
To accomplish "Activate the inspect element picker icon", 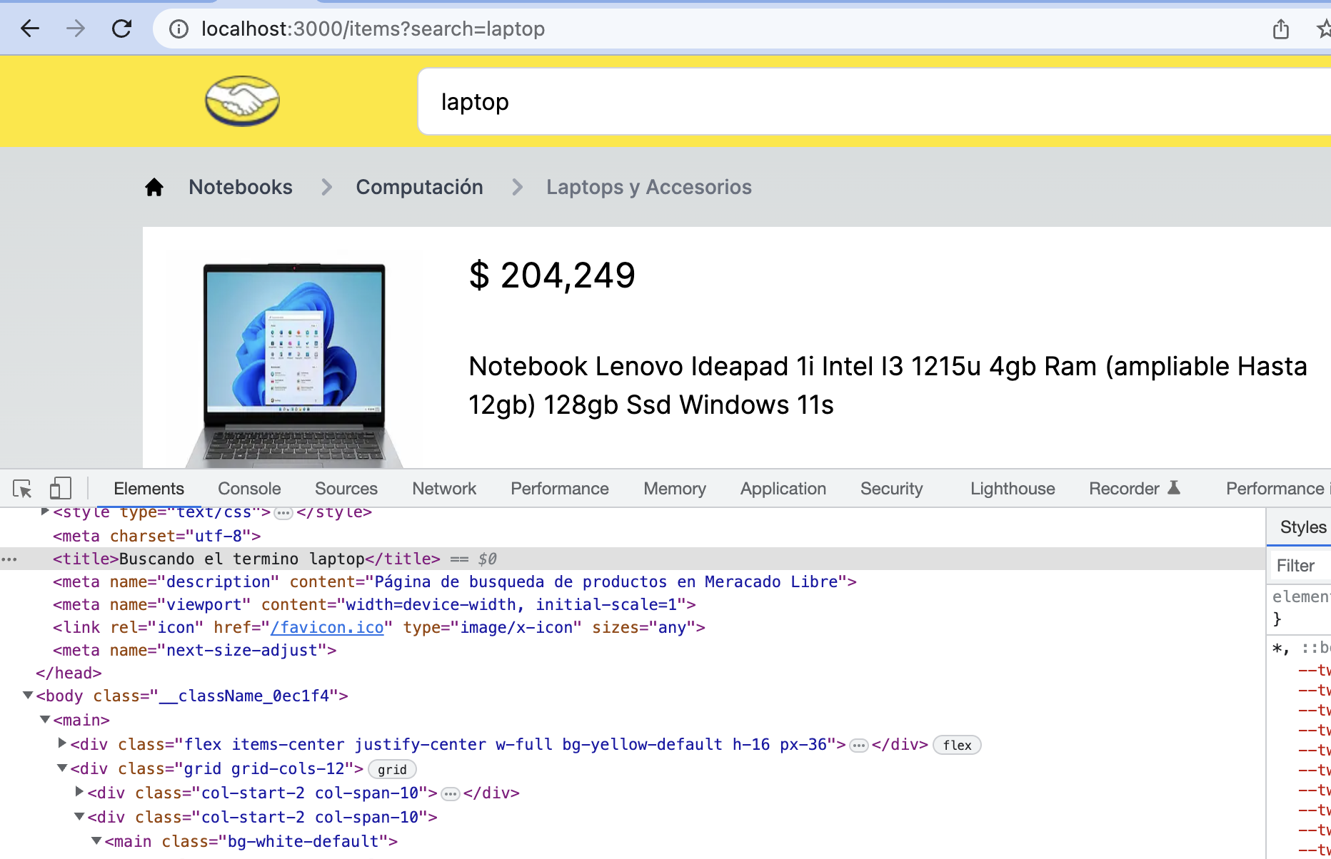I will 22,489.
